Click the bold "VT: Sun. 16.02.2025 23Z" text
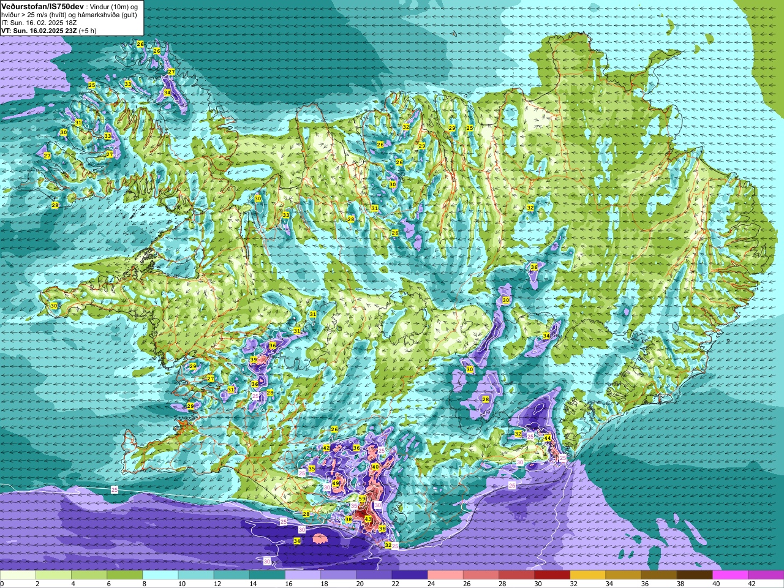Screen dimensions: 784x588 pyautogui.click(x=39, y=31)
